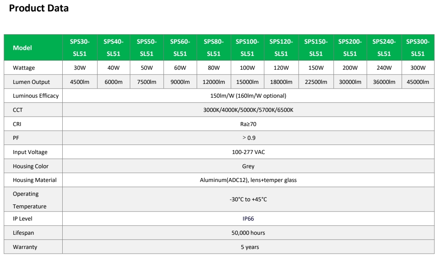Click the Grey housing color value
This screenshot has height=258, width=439.
coord(248,166)
